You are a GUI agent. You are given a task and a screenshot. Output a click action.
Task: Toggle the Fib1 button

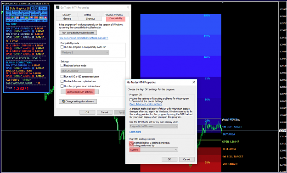click(x=8, y=15)
